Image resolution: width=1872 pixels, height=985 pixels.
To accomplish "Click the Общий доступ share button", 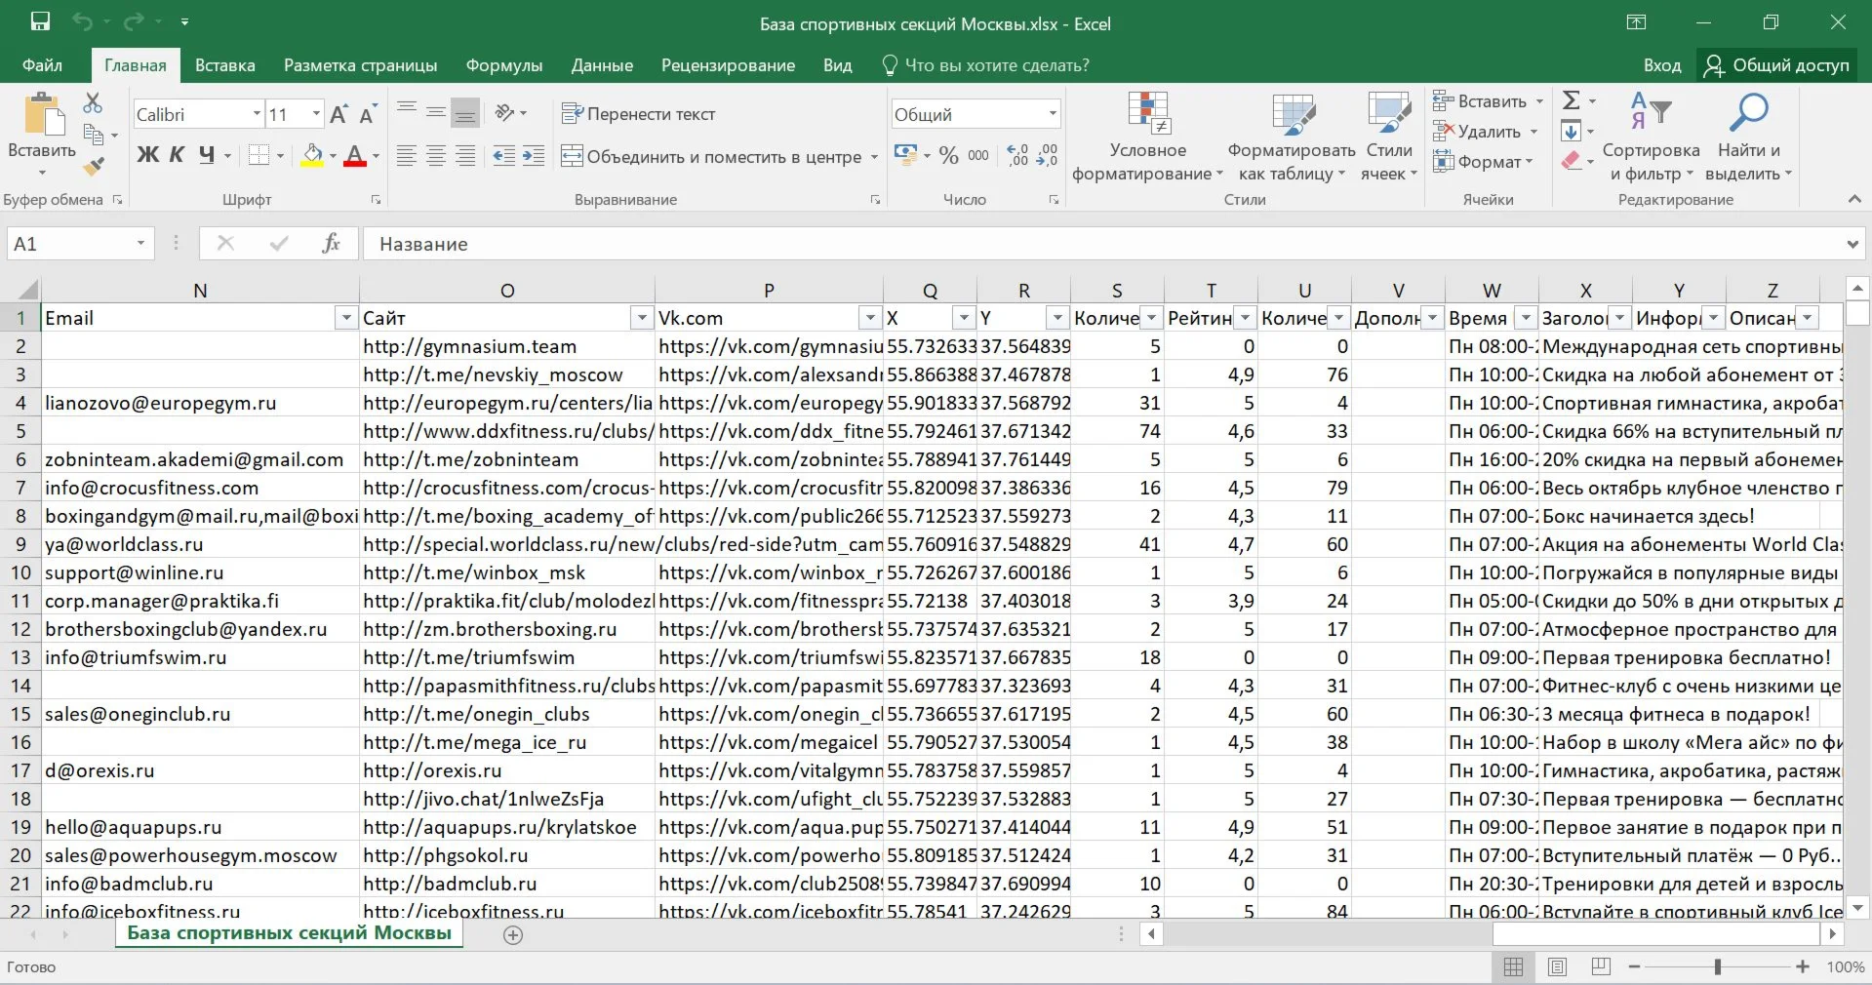I will point(1776,65).
